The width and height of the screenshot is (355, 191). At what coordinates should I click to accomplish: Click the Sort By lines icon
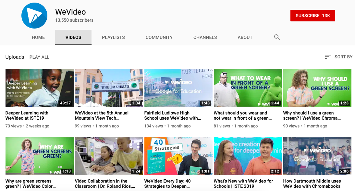coord(328,57)
